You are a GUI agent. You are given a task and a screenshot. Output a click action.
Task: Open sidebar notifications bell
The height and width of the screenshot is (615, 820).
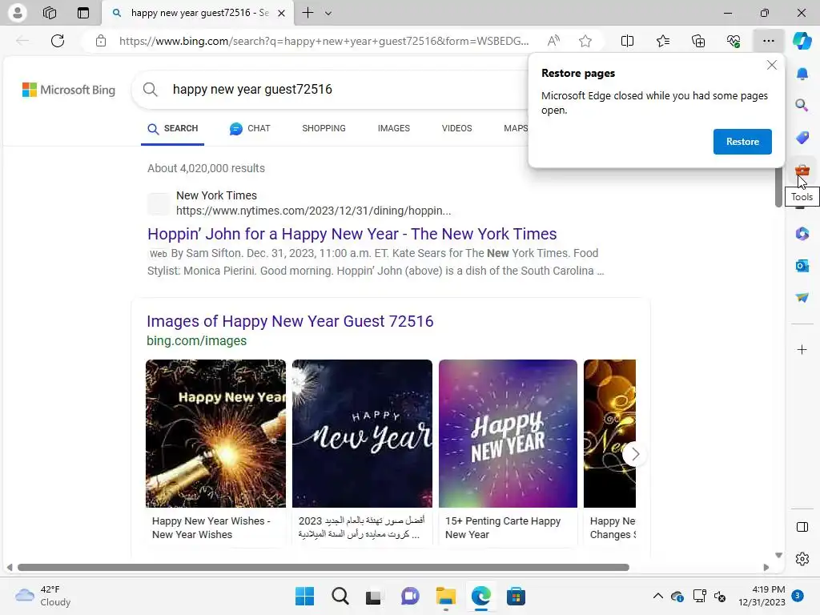coord(802,74)
